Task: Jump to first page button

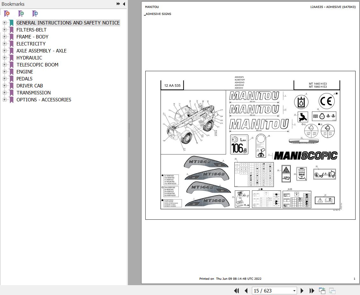Action: pyautogui.click(x=237, y=291)
